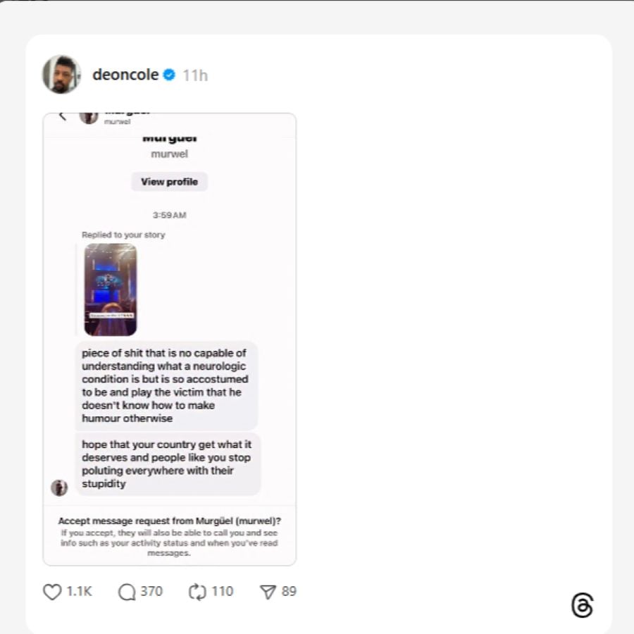Click the View profile button

click(169, 182)
